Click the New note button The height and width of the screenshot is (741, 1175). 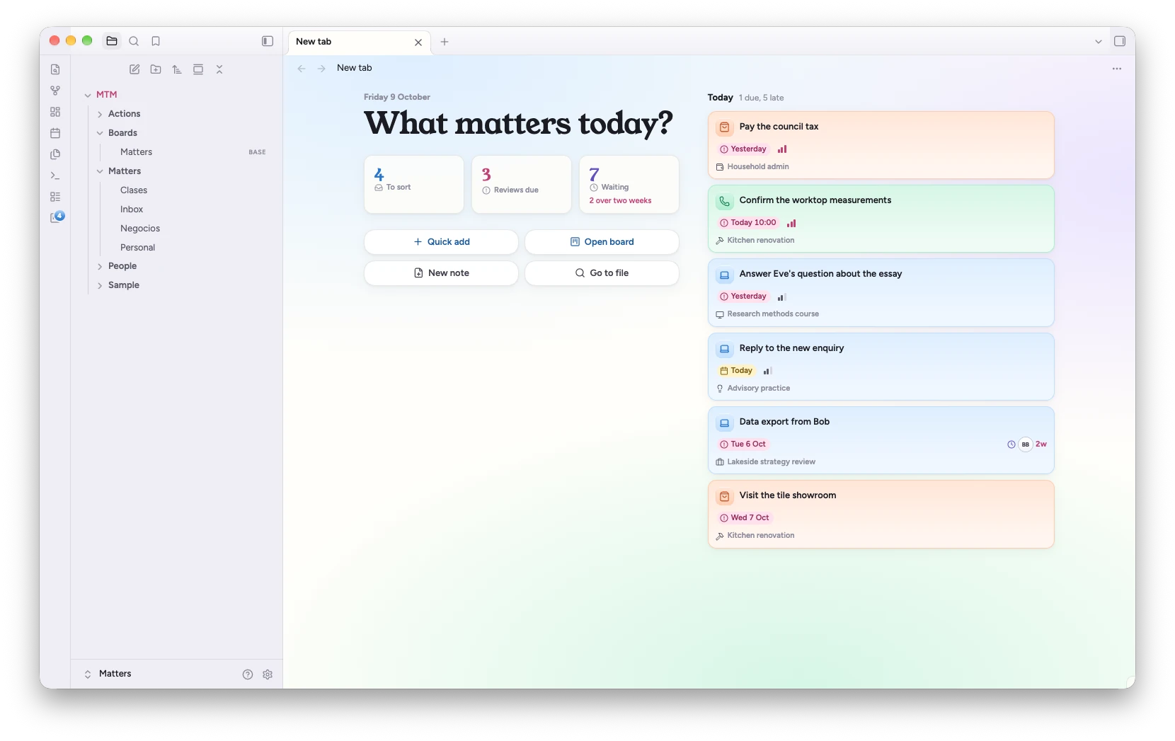[441, 273]
